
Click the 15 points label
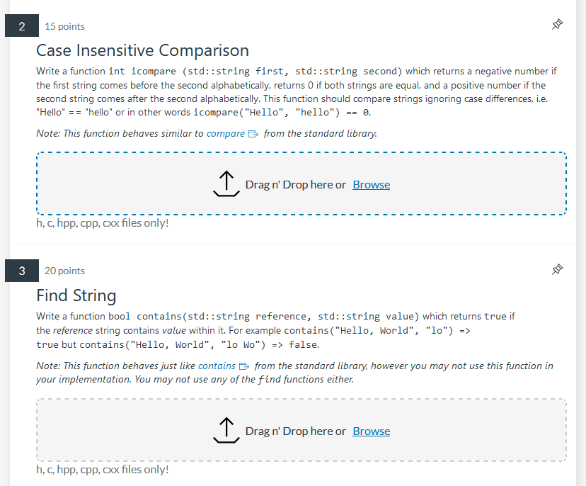[64, 26]
